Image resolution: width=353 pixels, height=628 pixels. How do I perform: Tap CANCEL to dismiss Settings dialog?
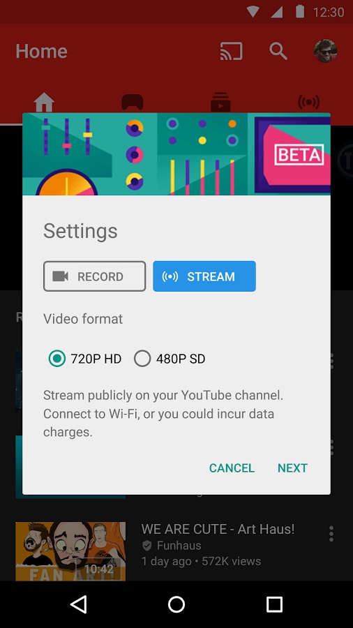(x=232, y=468)
